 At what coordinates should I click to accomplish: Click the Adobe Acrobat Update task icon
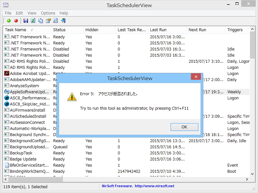[x=7, y=73]
